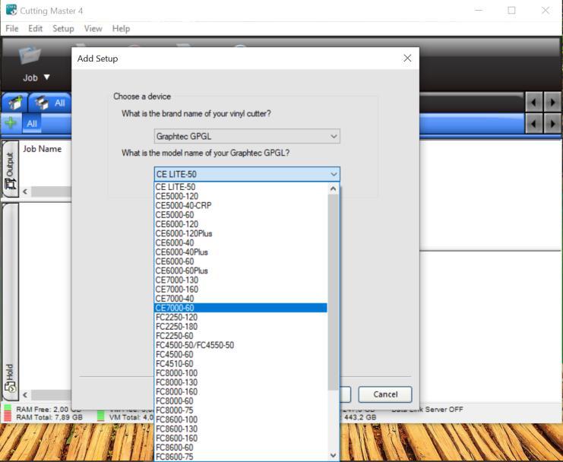Viewport: 563px width, 462px height.
Task: Click left arrow in the blue All bar
Action: click(533, 124)
